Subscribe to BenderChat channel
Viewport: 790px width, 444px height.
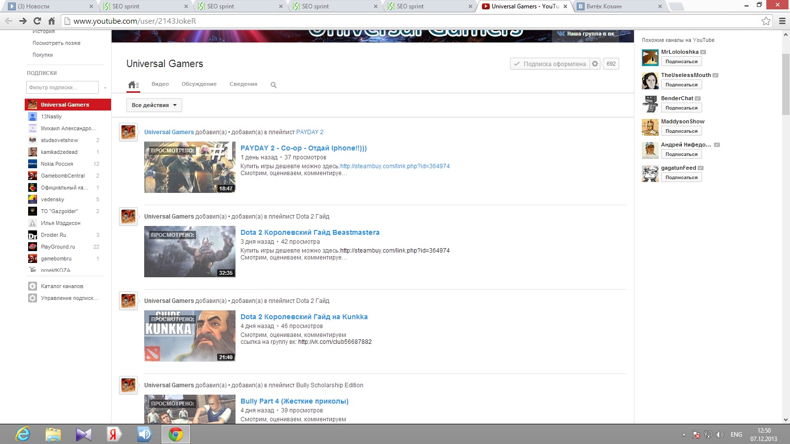pyautogui.click(x=681, y=108)
